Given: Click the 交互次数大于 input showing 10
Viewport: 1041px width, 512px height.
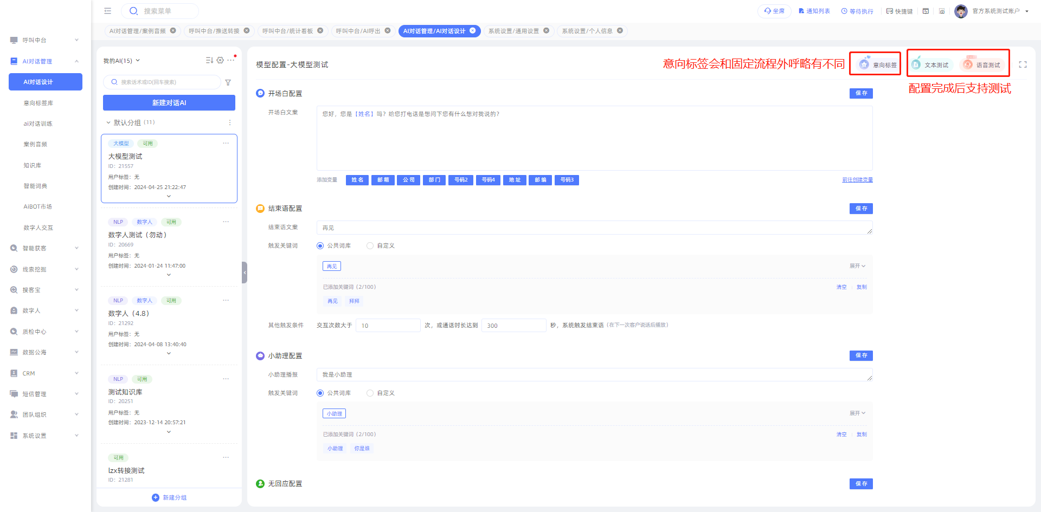Looking at the screenshot, I should click(x=388, y=326).
